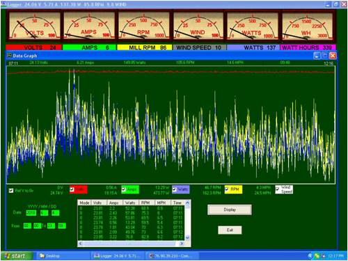The image size is (348, 261).
Task: Enable the Wind Speed checkbox
Action: click(x=278, y=189)
